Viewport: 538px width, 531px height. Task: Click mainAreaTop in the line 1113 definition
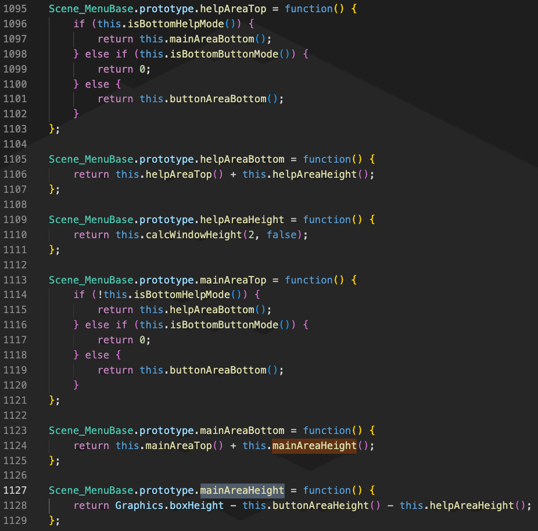click(233, 280)
